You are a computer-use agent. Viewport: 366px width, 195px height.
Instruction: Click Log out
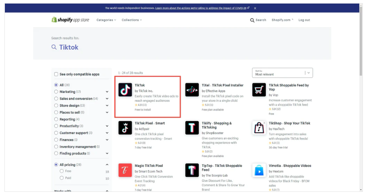coord(304,20)
